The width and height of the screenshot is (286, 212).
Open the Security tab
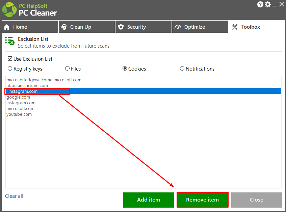(x=144, y=27)
